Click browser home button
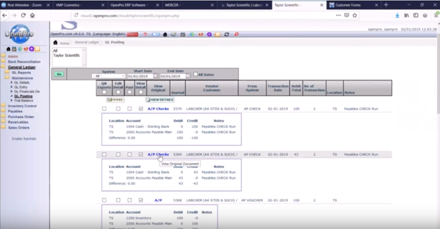This screenshot has width=440, height=229. [33, 15]
